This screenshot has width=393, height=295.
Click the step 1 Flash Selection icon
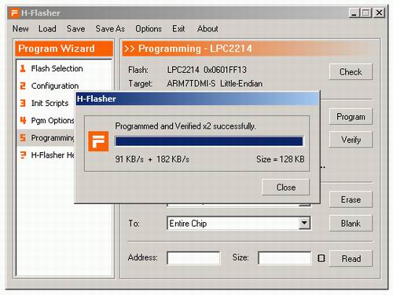[23, 68]
